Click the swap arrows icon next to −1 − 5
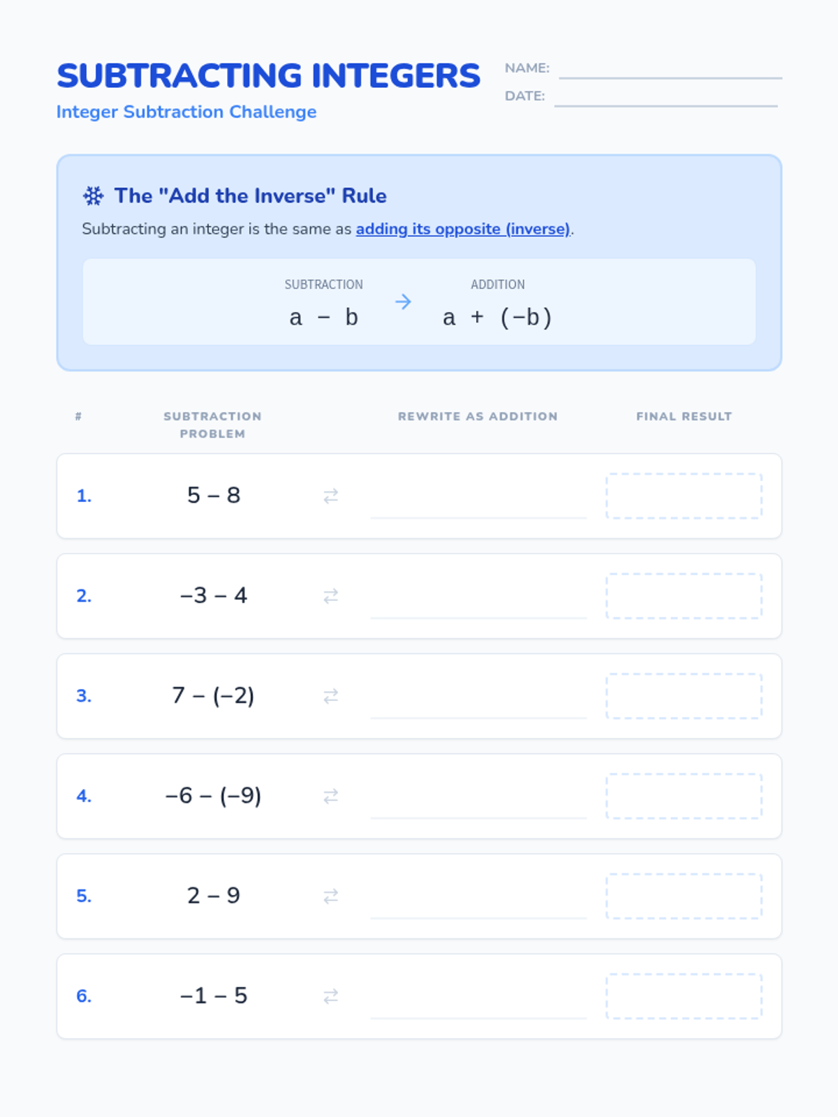838x1117 pixels. point(331,996)
